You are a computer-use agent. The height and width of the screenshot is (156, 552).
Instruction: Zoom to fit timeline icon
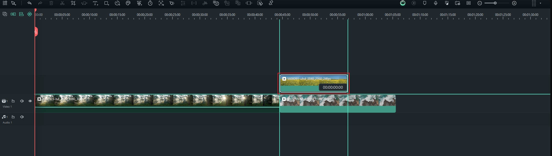point(469,3)
